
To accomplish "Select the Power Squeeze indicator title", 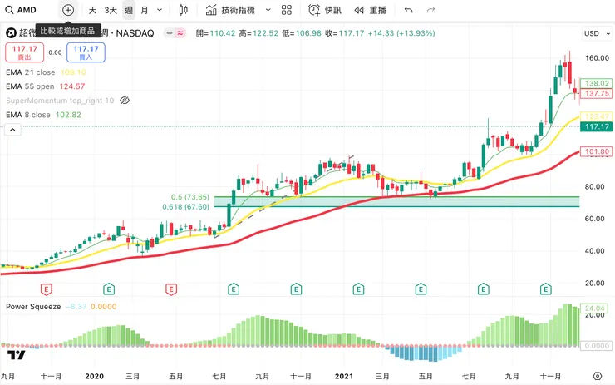I will pyautogui.click(x=33, y=307).
